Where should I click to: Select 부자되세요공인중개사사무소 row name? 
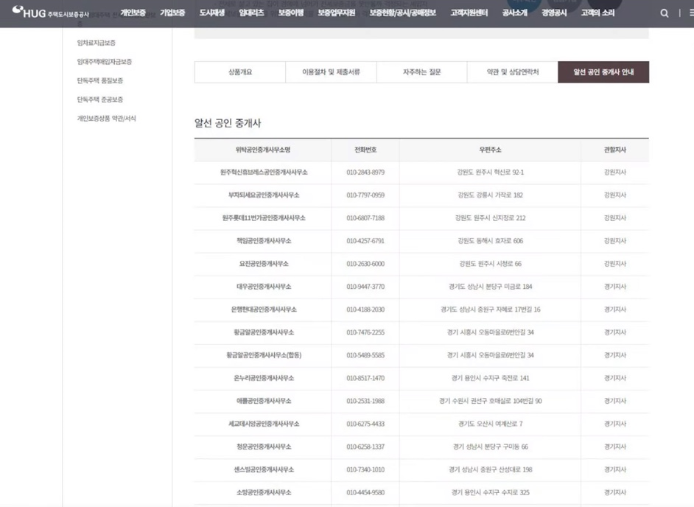pos(264,195)
